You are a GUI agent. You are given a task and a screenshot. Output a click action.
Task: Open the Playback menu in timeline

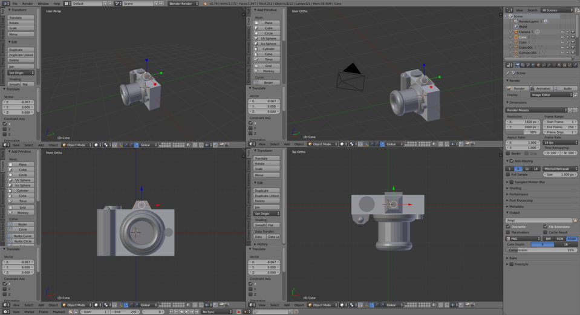[59, 311]
